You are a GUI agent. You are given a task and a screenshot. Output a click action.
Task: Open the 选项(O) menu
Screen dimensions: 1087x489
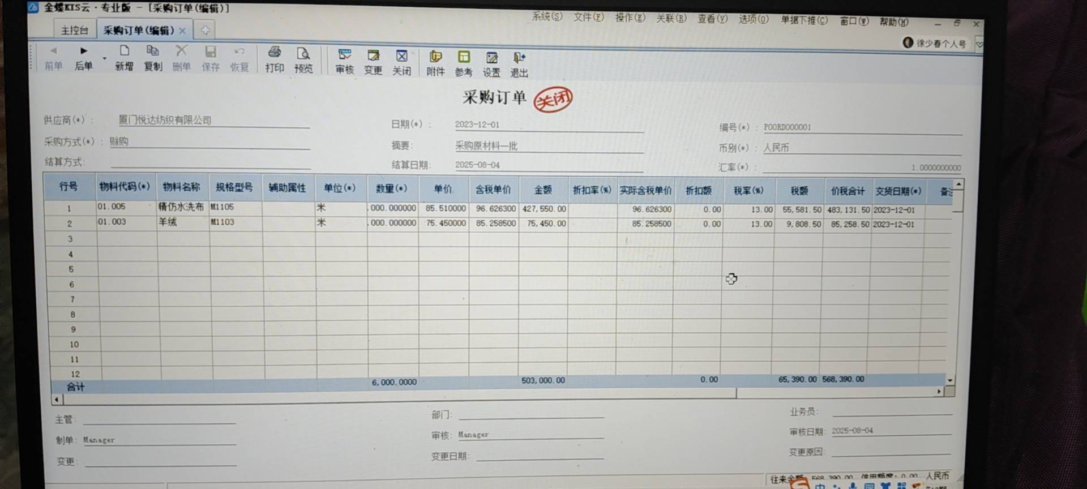(754, 19)
